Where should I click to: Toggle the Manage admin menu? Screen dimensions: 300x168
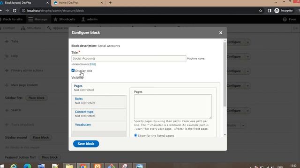coord(38,19)
